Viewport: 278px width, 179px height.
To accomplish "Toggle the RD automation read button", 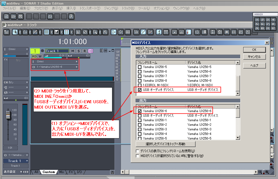I will (x=34, y=56).
